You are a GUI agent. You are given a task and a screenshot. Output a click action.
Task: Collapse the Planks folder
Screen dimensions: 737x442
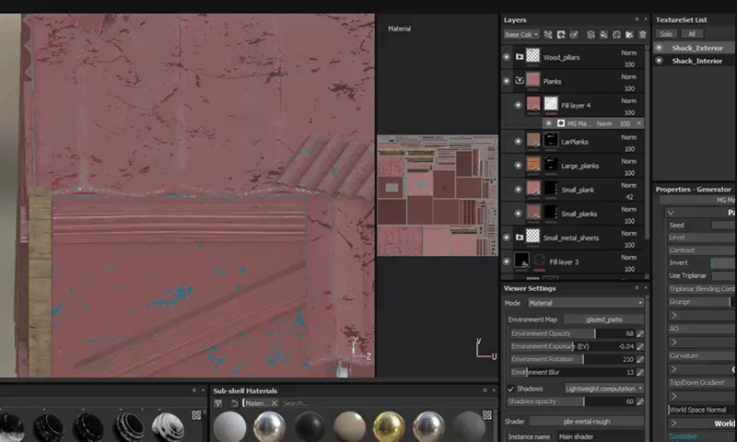click(520, 80)
